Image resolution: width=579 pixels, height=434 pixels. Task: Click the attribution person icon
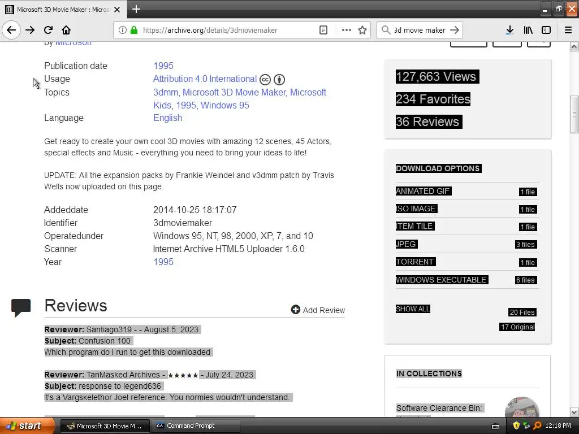pyautogui.click(x=279, y=79)
